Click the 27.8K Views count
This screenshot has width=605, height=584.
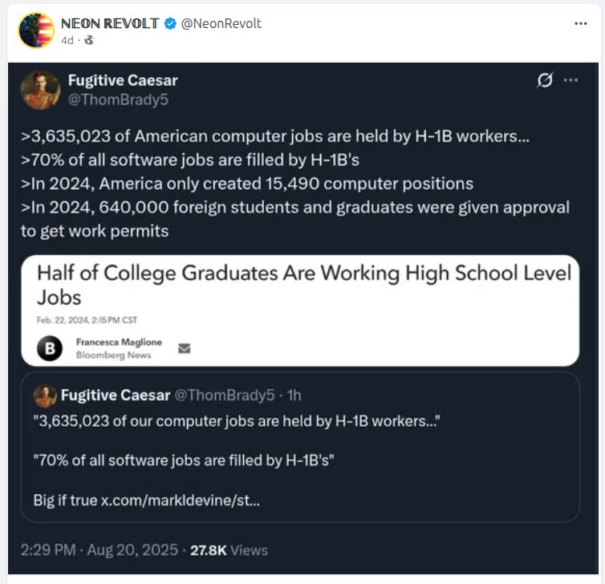coord(229,550)
